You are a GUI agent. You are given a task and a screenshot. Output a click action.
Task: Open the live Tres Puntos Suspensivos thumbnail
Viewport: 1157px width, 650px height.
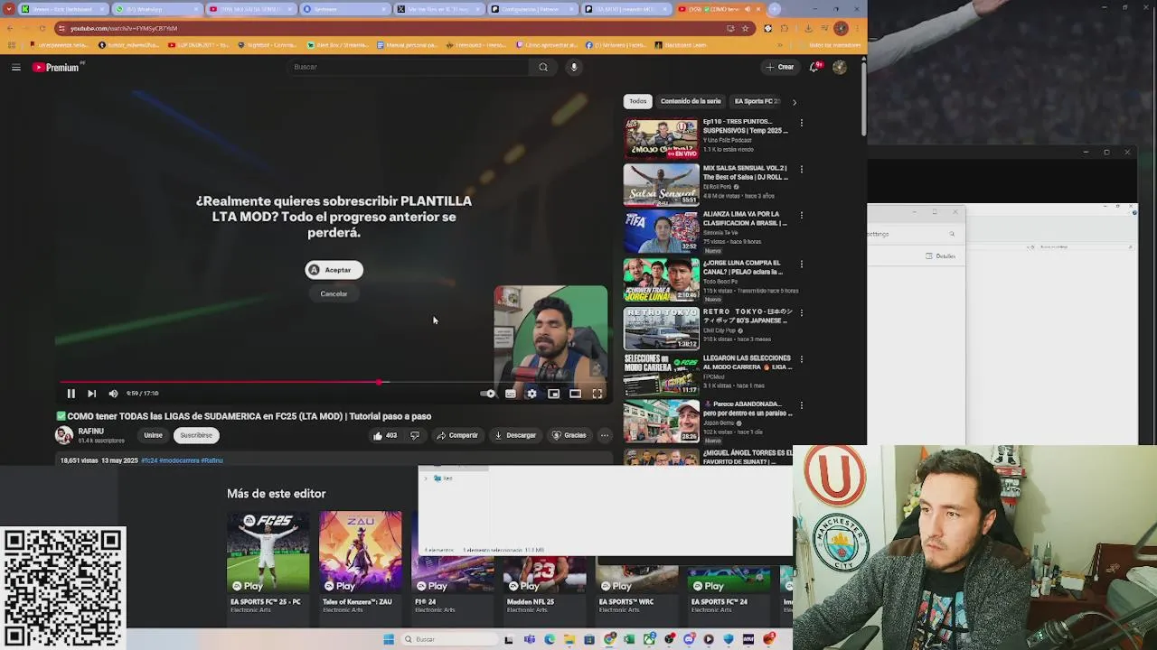[x=661, y=137]
